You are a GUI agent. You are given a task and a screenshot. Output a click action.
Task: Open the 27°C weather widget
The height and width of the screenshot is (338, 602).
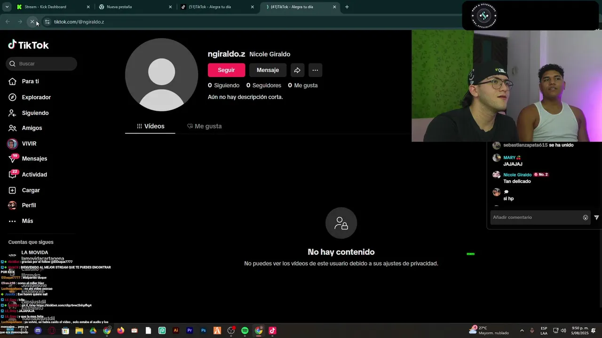click(x=489, y=330)
